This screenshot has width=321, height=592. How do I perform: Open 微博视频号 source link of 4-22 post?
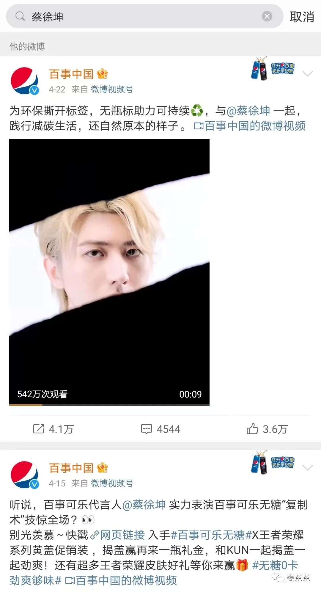pyautogui.click(x=112, y=89)
